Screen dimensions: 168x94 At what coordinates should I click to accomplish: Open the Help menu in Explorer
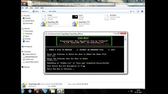click(x=42, y=8)
